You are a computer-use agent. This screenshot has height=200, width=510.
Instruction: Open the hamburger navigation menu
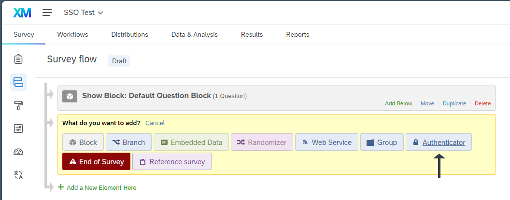click(47, 13)
